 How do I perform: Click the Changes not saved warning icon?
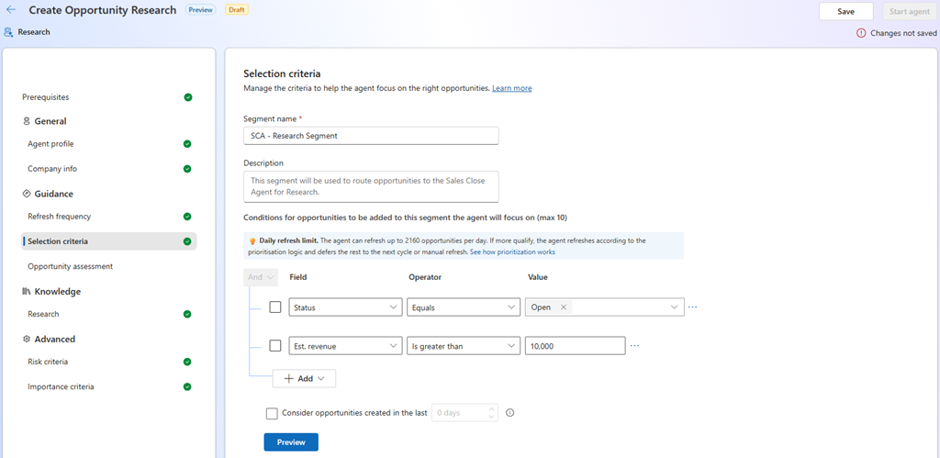[861, 34]
